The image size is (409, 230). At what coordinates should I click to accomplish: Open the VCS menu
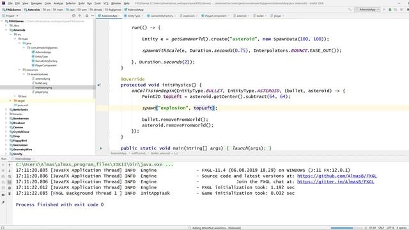pyautogui.click(x=105, y=3)
